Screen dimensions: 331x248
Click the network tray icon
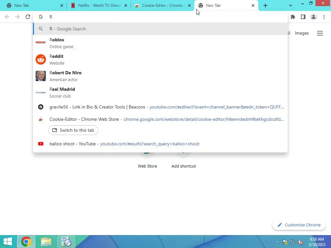click(x=293, y=242)
